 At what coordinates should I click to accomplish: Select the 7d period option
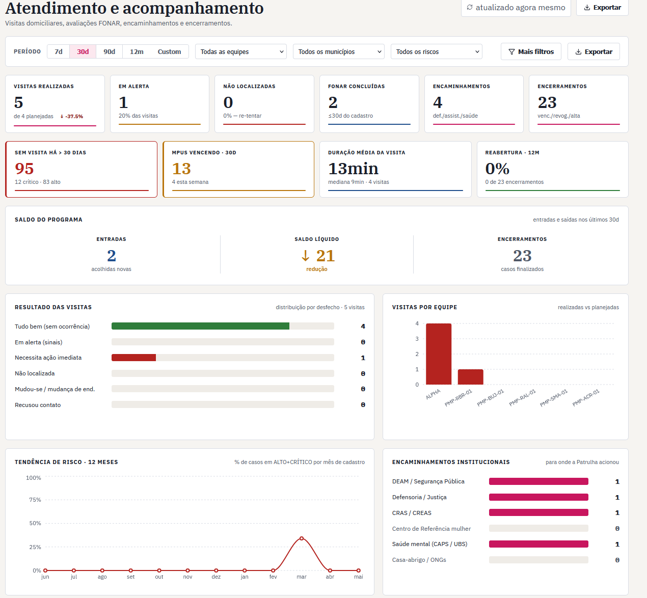pyautogui.click(x=59, y=51)
